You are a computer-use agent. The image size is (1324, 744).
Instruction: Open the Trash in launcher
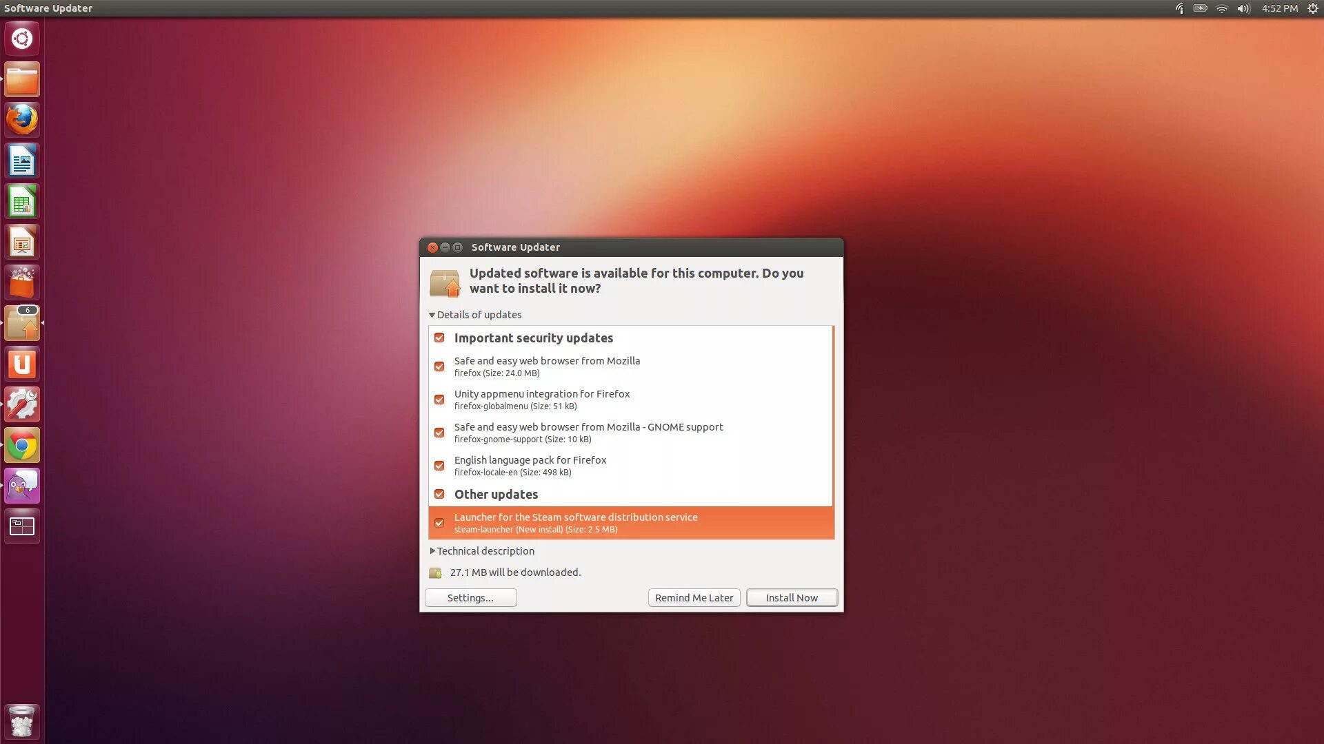point(22,721)
